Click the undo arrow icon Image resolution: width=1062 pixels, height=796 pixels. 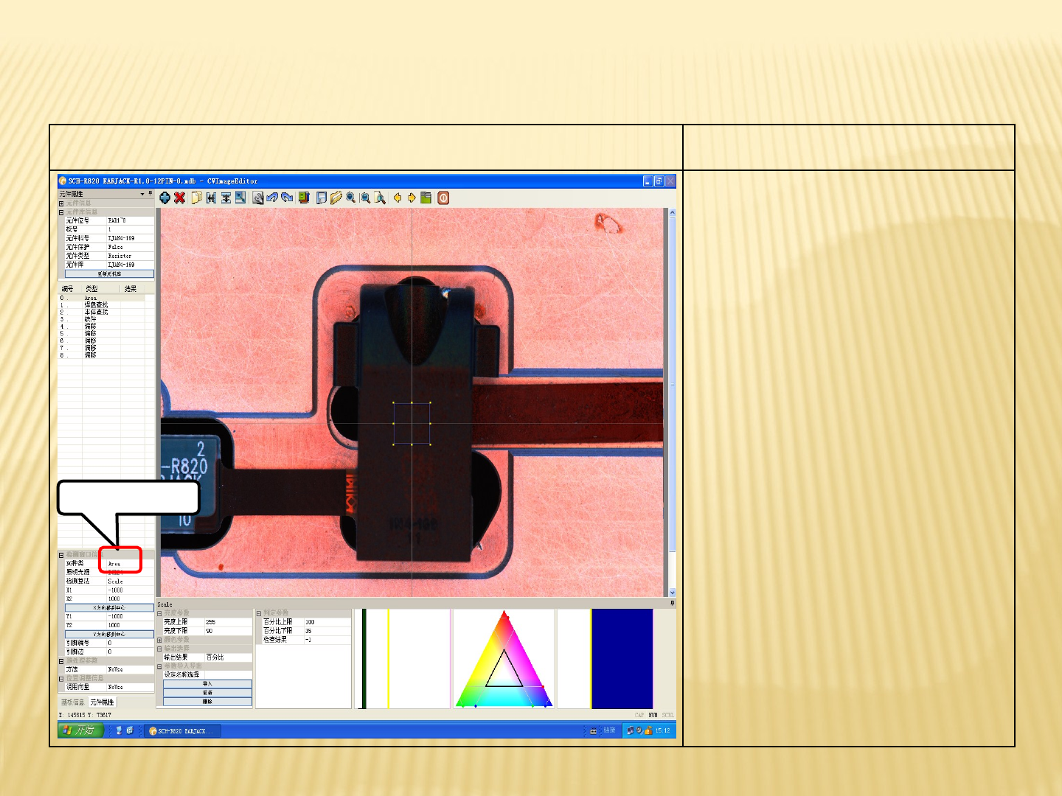[x=272, y=198]
